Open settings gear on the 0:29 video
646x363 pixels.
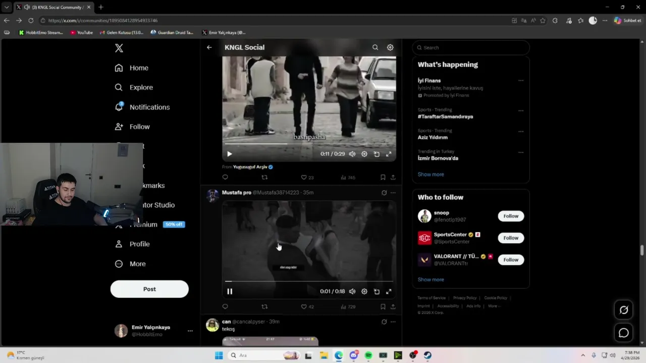(x=364, y=154)
